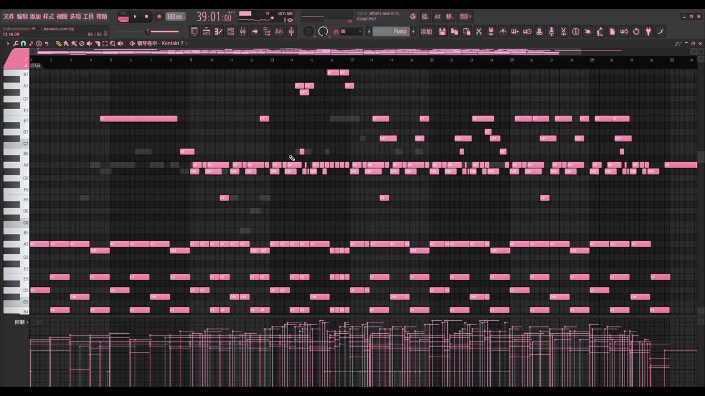Toggle the note icon in piano roll toolbar

pos(31,43)
